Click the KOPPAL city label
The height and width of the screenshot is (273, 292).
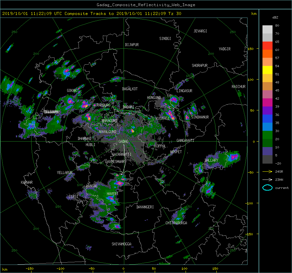click(x=160, y=146)
